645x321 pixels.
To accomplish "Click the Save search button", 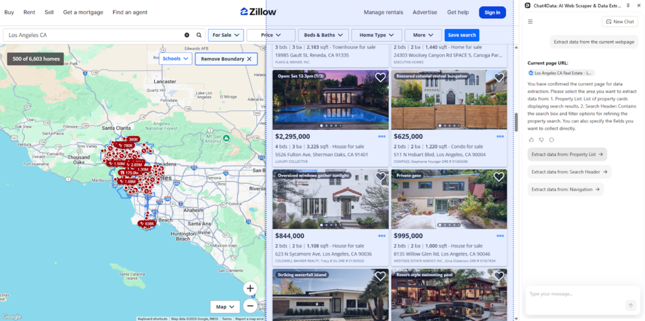I will tap(462, 35).
